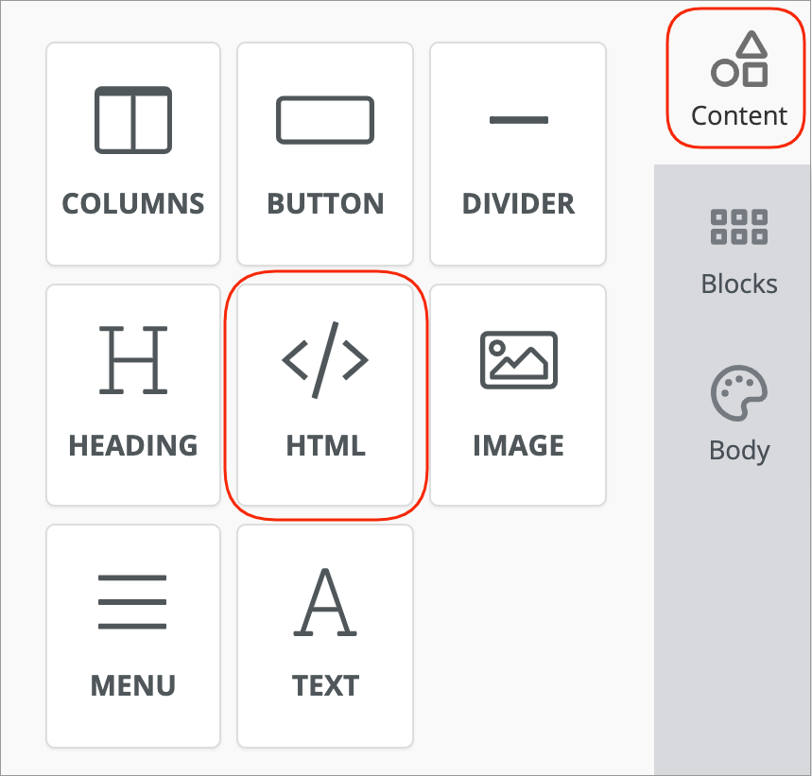Switch to the Content tab label
The width and height of the screenshot is (812, 776).
(739, 115)
